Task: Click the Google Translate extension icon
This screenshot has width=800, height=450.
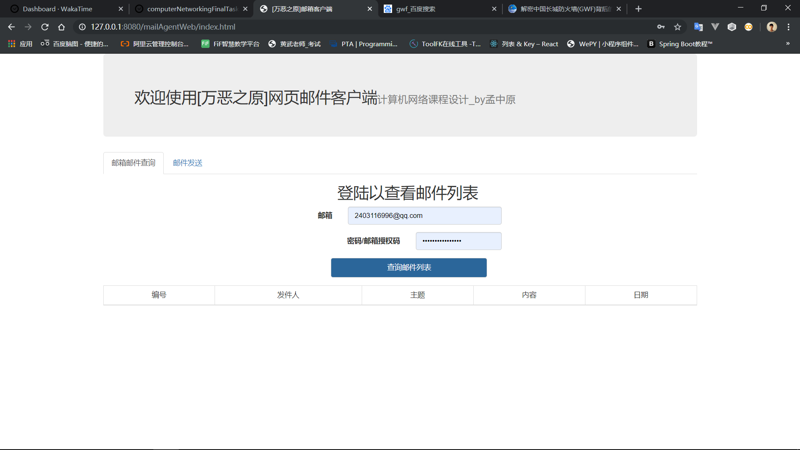Action: [698, 27]
